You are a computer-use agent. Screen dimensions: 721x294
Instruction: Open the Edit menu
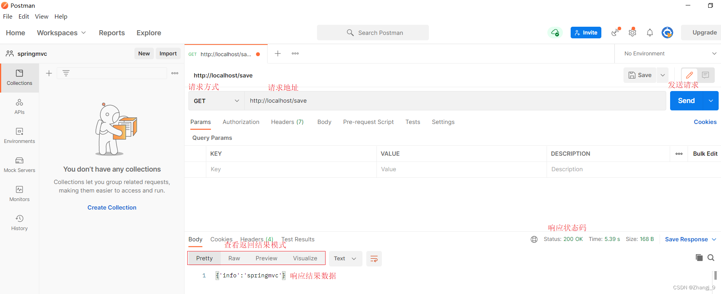click(24, 16)
